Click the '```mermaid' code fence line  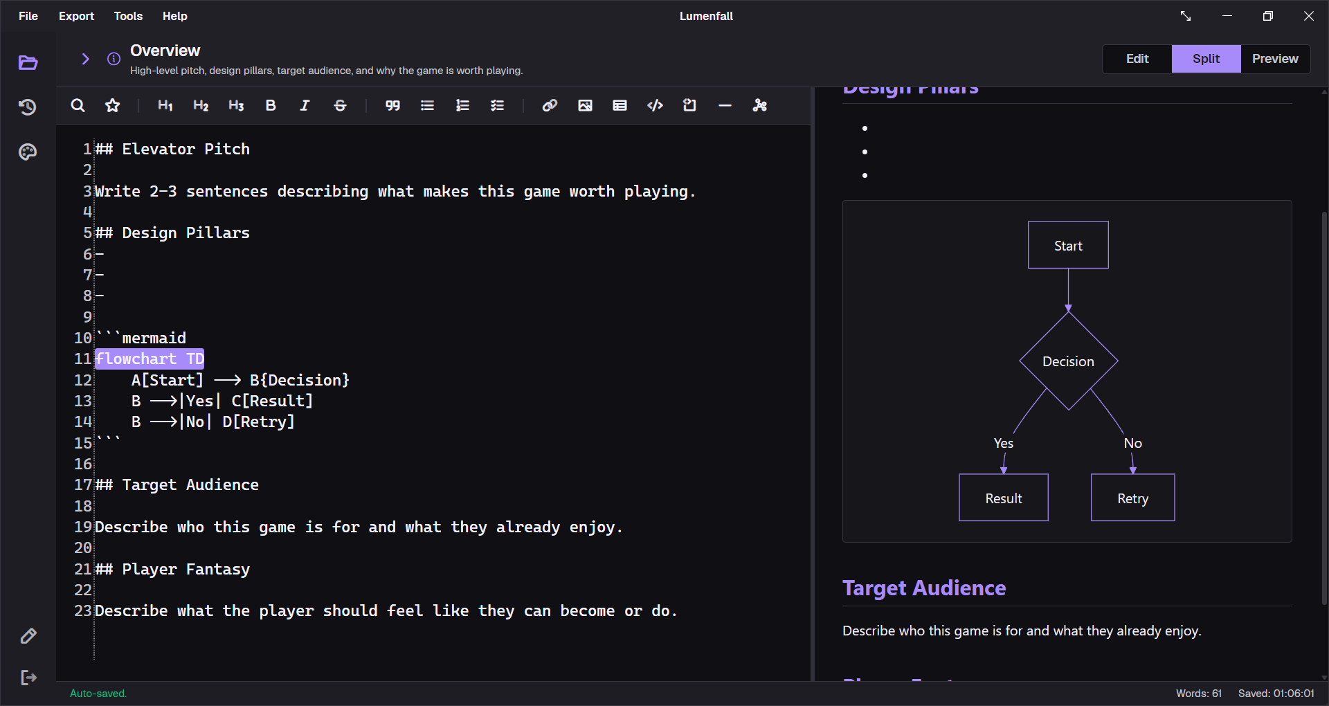coord(141,338)
